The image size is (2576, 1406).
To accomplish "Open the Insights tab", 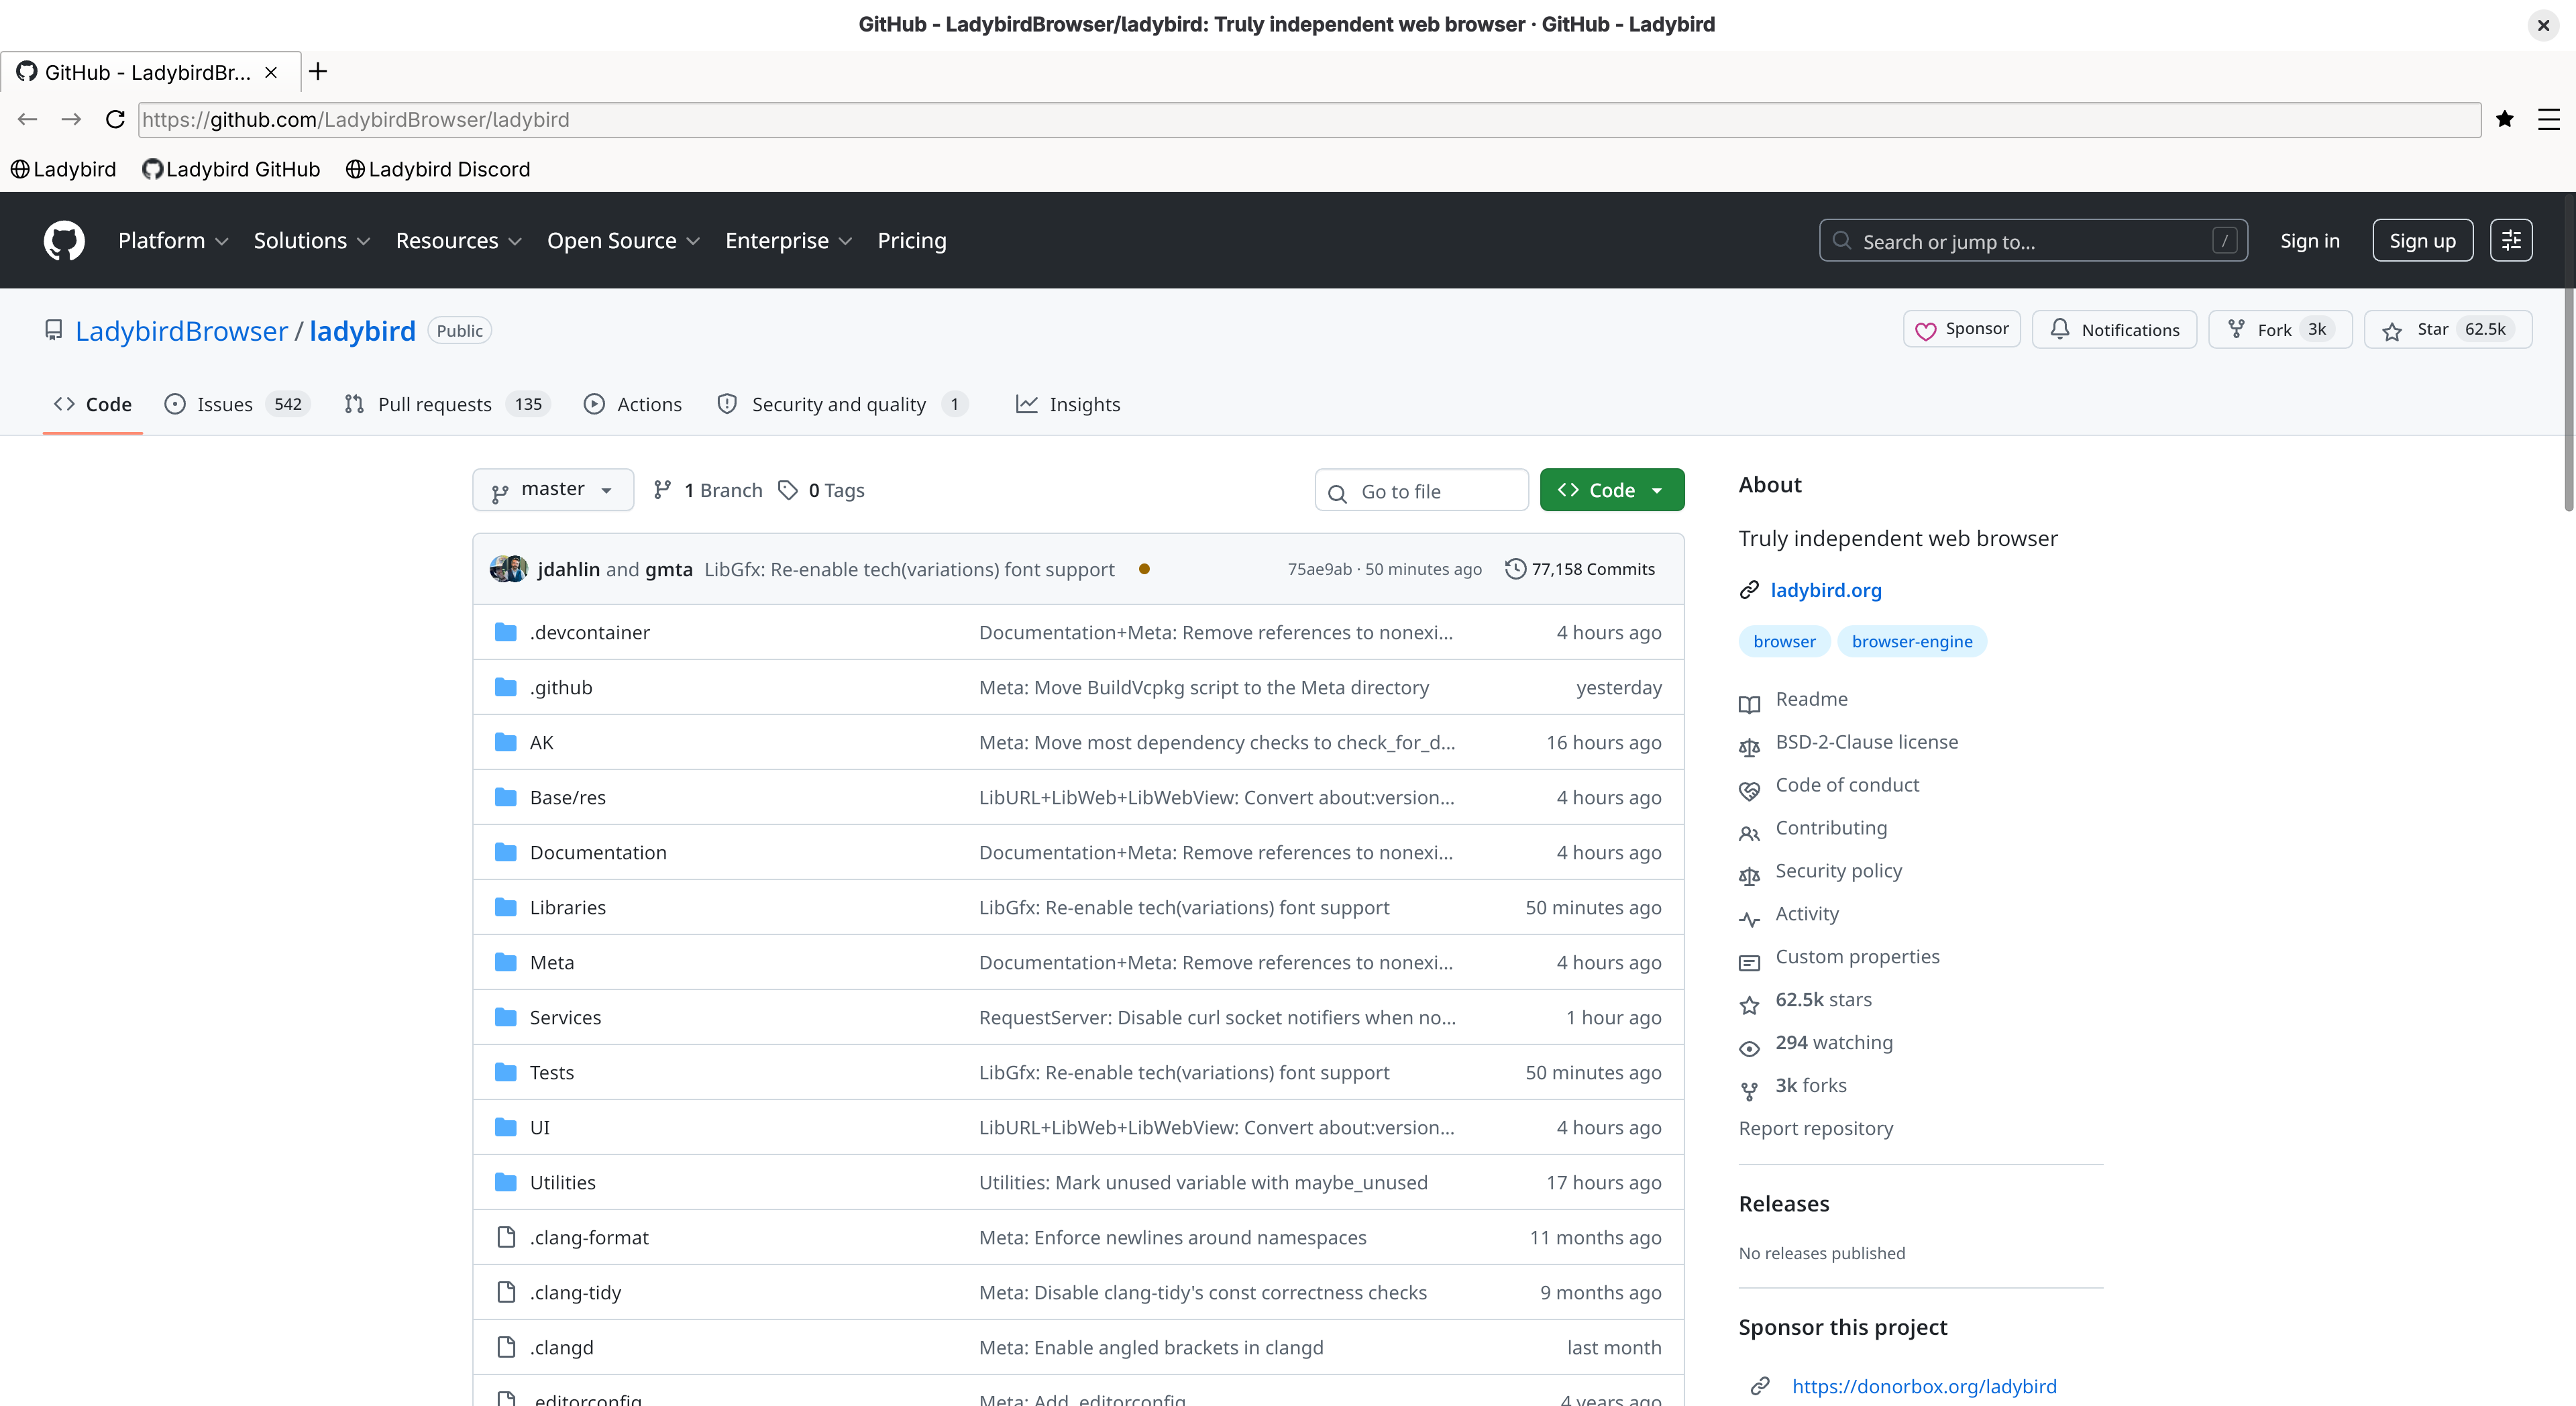I will click(x=1068, y=404).
